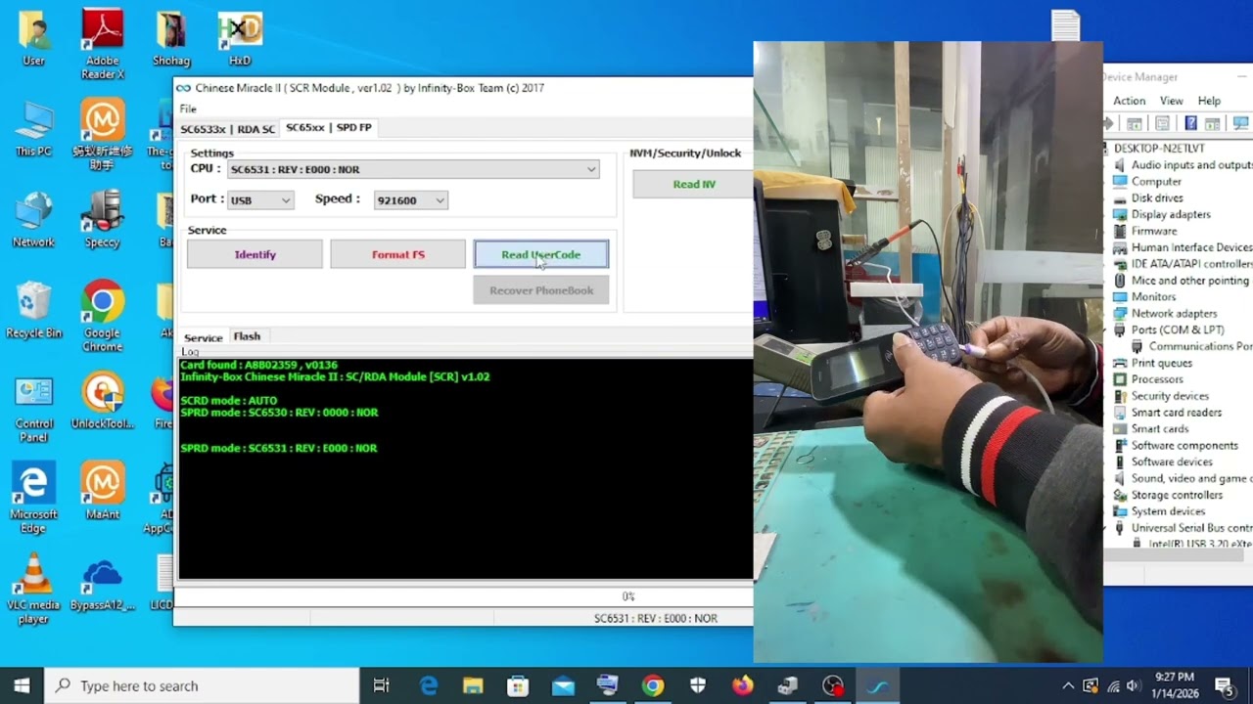
Task: Click the Format FS button
Action: [x=397, y=254]
